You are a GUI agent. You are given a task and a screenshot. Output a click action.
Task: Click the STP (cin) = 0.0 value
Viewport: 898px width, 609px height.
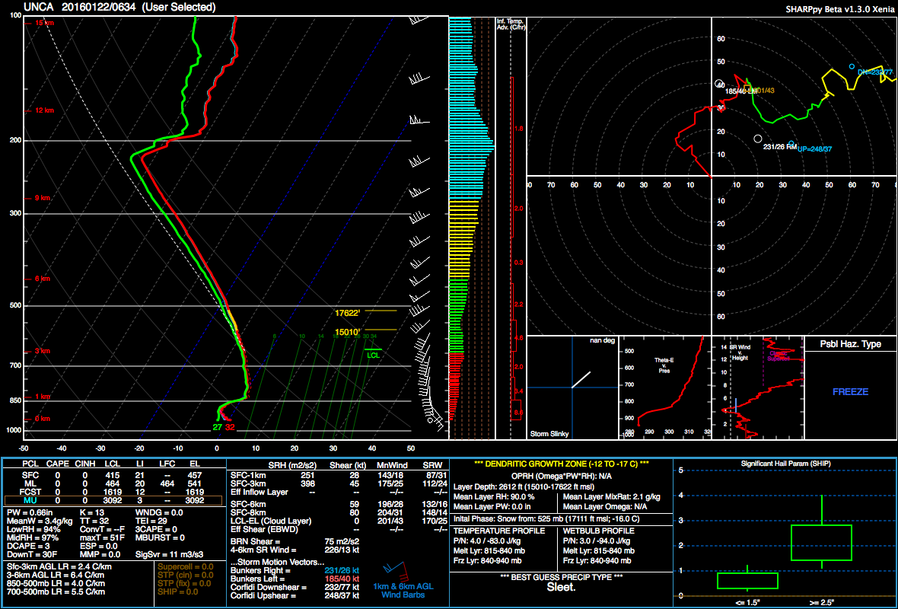[186, 576]
